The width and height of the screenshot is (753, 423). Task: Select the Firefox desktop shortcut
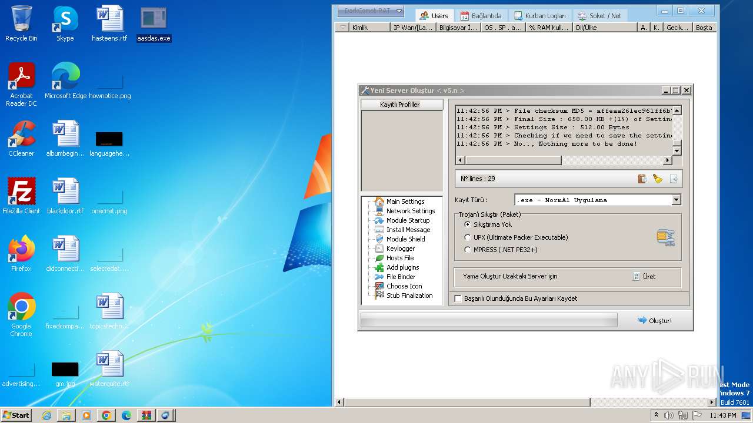click(21, 254)
